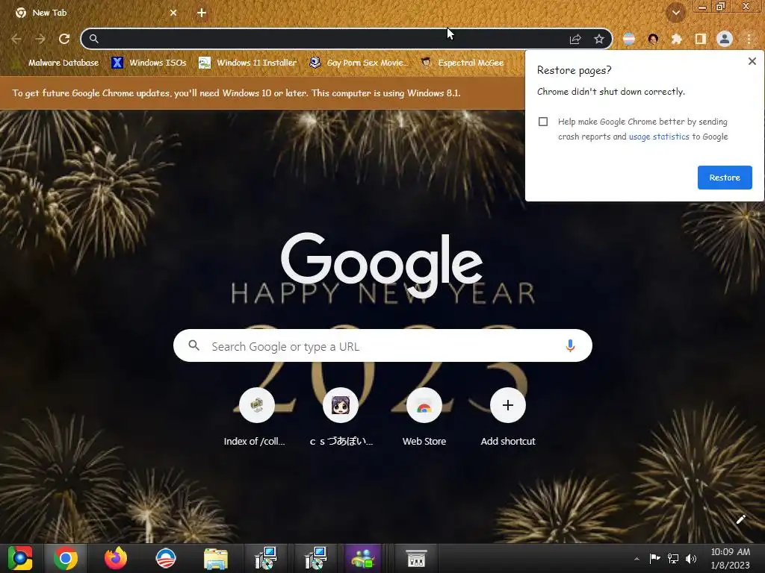This screenshot has width=765, height=573.
Task: Open the Espectral McGee bookmark
Action: click(462, 63)
